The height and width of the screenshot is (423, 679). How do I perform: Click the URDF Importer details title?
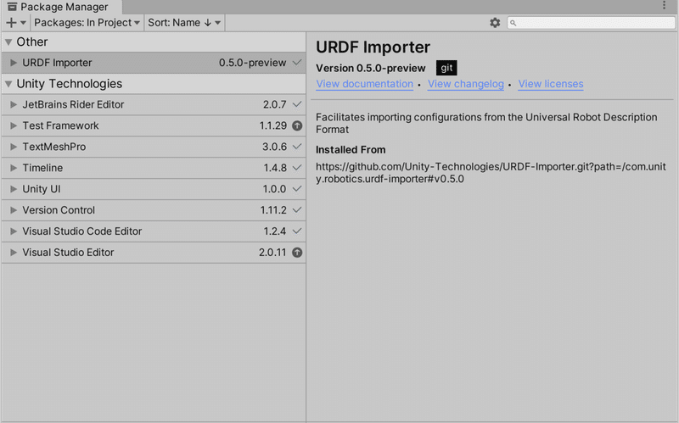(x=373, y=47)
